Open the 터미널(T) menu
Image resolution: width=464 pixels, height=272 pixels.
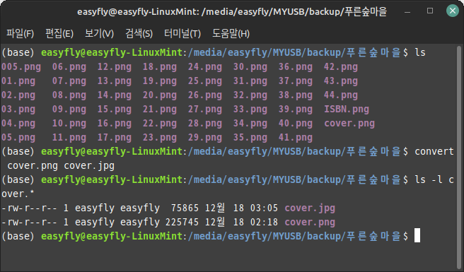pos(182,33)
